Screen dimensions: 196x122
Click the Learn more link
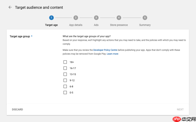112,54
